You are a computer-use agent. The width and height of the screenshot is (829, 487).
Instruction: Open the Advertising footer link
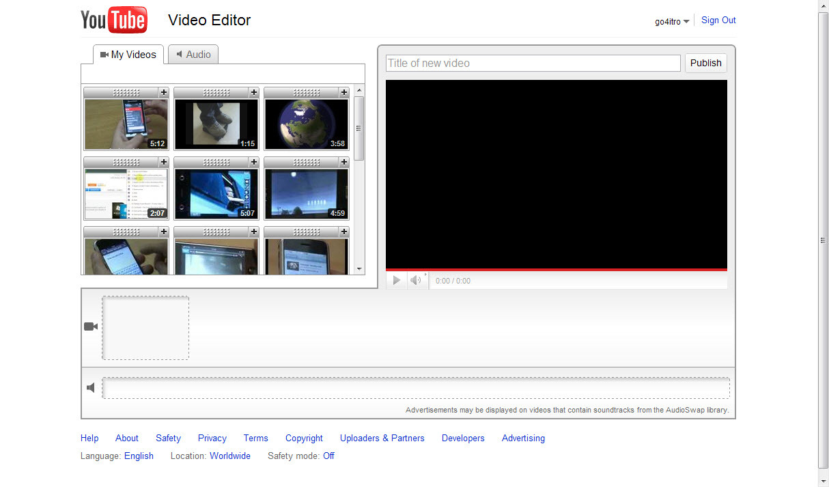pos(523,438)
